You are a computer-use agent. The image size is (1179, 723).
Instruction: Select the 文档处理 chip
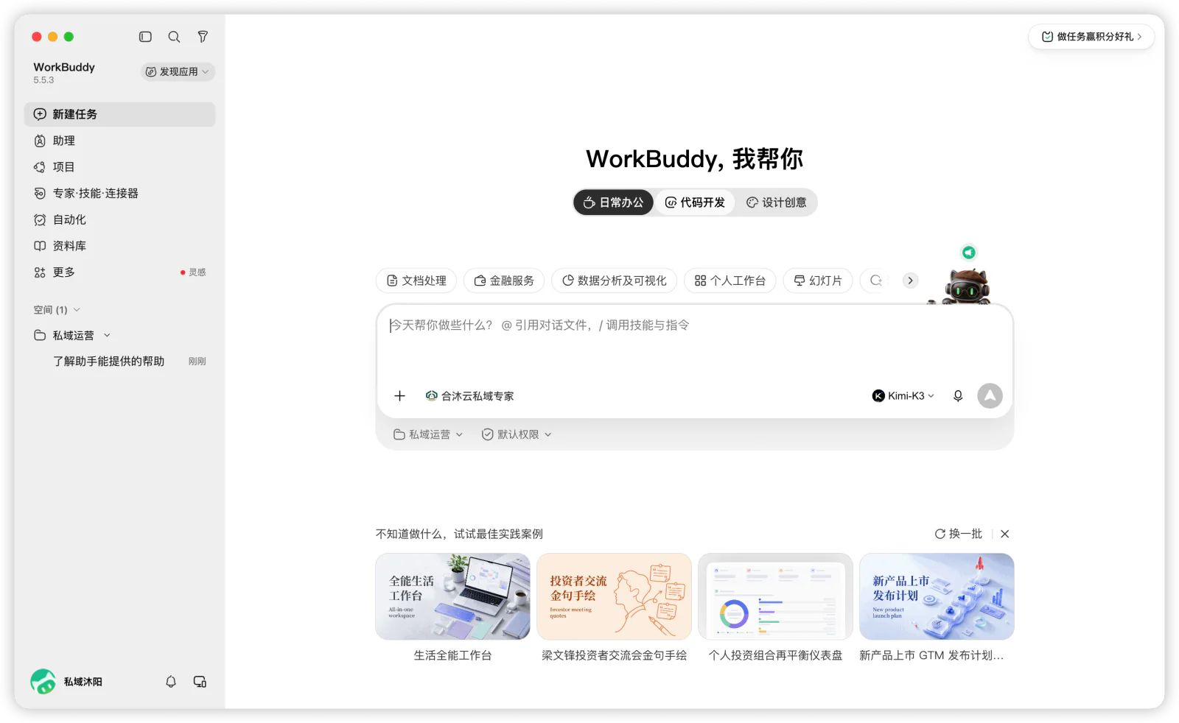416,281
